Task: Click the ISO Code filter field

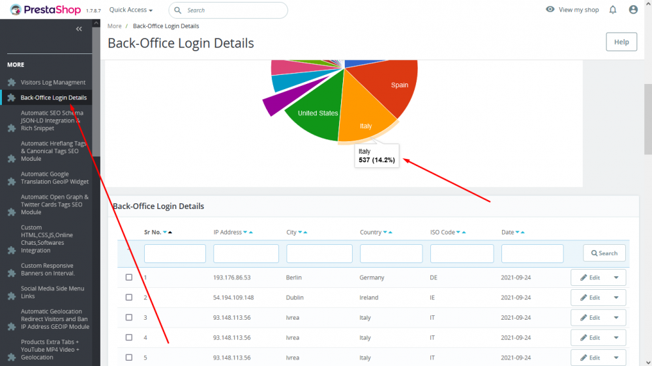Action: (462, 253)
